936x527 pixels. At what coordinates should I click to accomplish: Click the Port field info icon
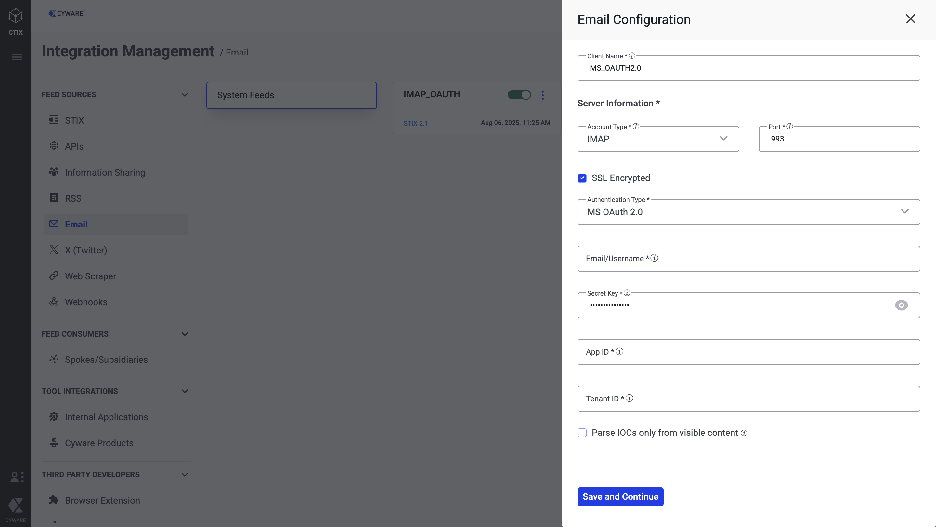[x=789, y=127]
